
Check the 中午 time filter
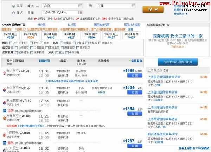(21, 43)
